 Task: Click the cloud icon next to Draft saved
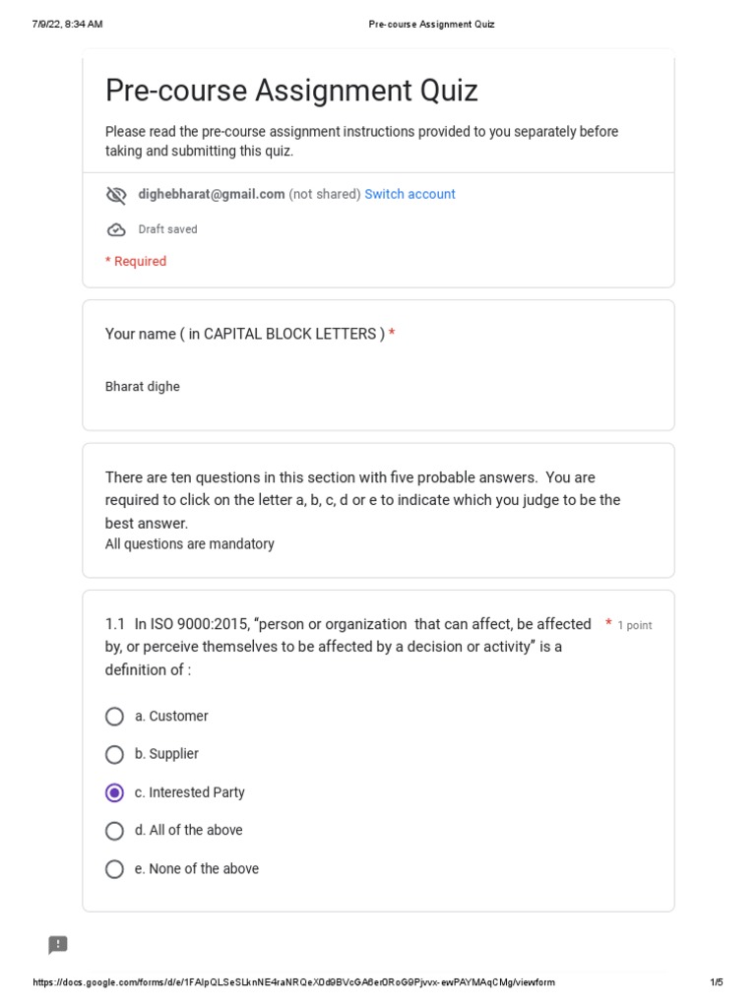[x=116, y=229]
